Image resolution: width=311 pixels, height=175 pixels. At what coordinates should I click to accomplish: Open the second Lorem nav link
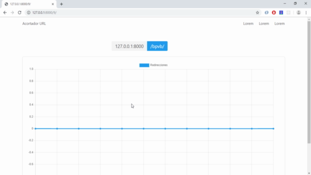pos(264,23)
